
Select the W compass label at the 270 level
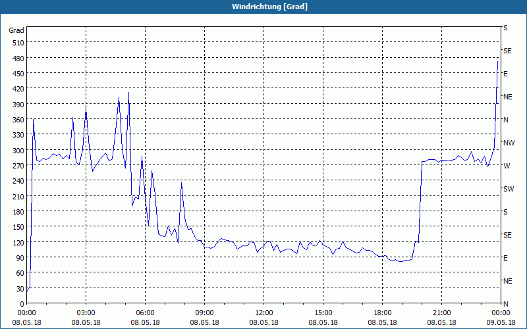507,166
